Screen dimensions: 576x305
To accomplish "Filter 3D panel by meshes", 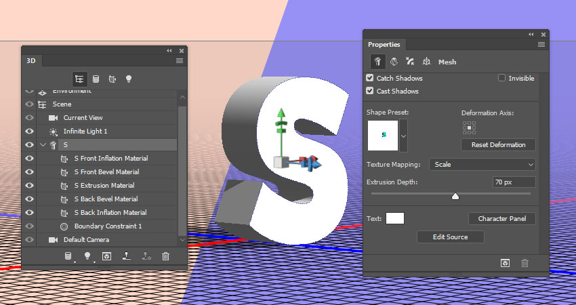I will pyautogui.click(x=96, y=79).
